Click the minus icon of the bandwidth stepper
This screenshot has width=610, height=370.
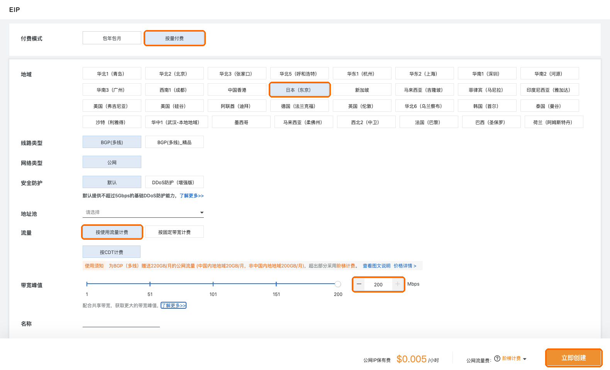[359, 284]
